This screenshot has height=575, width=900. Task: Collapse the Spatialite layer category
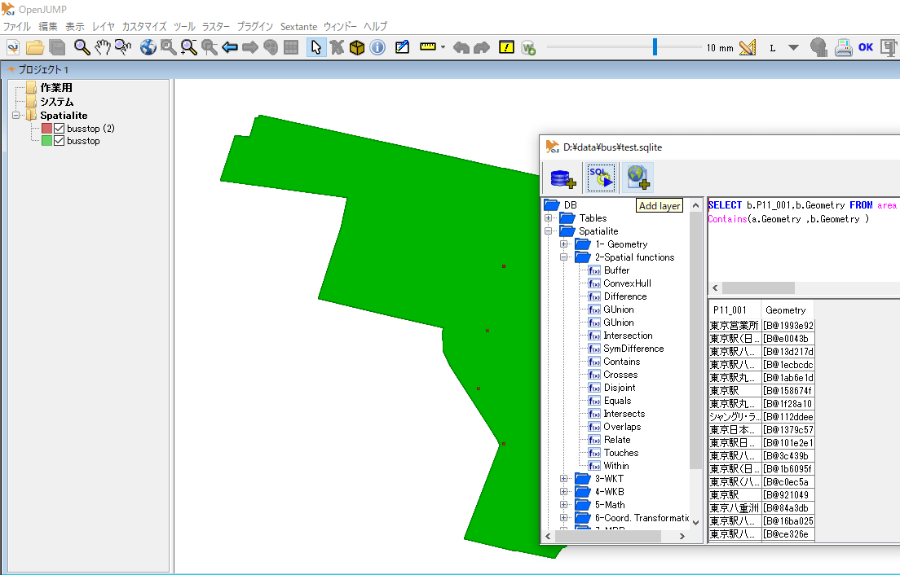(x=16, y=115)
